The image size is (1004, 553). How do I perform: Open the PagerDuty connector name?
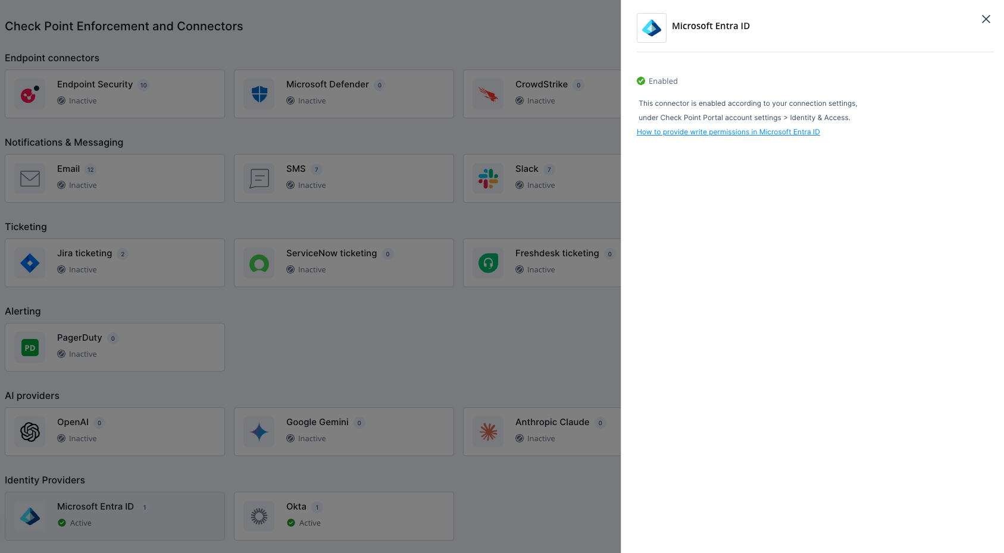point(80,338)
